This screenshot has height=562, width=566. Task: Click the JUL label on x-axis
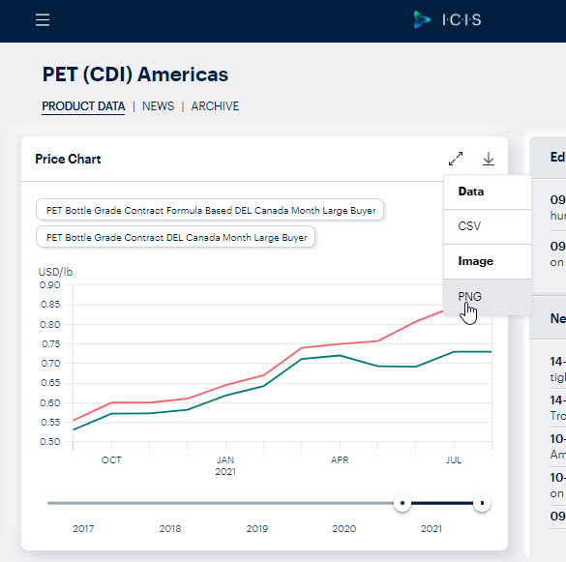pyautogui.click(x=454, y=460)
